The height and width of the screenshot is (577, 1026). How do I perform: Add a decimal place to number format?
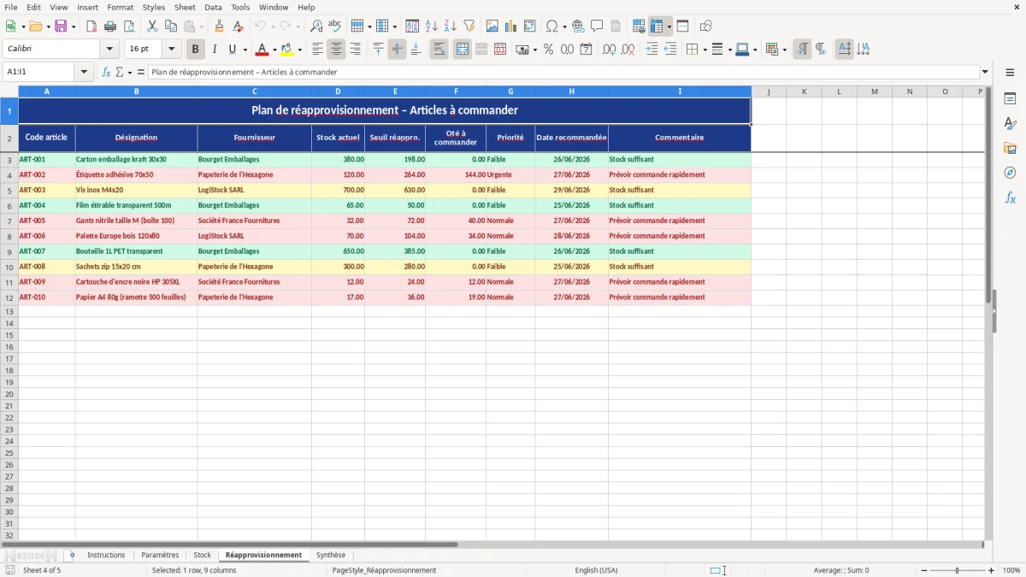point(610,50)
